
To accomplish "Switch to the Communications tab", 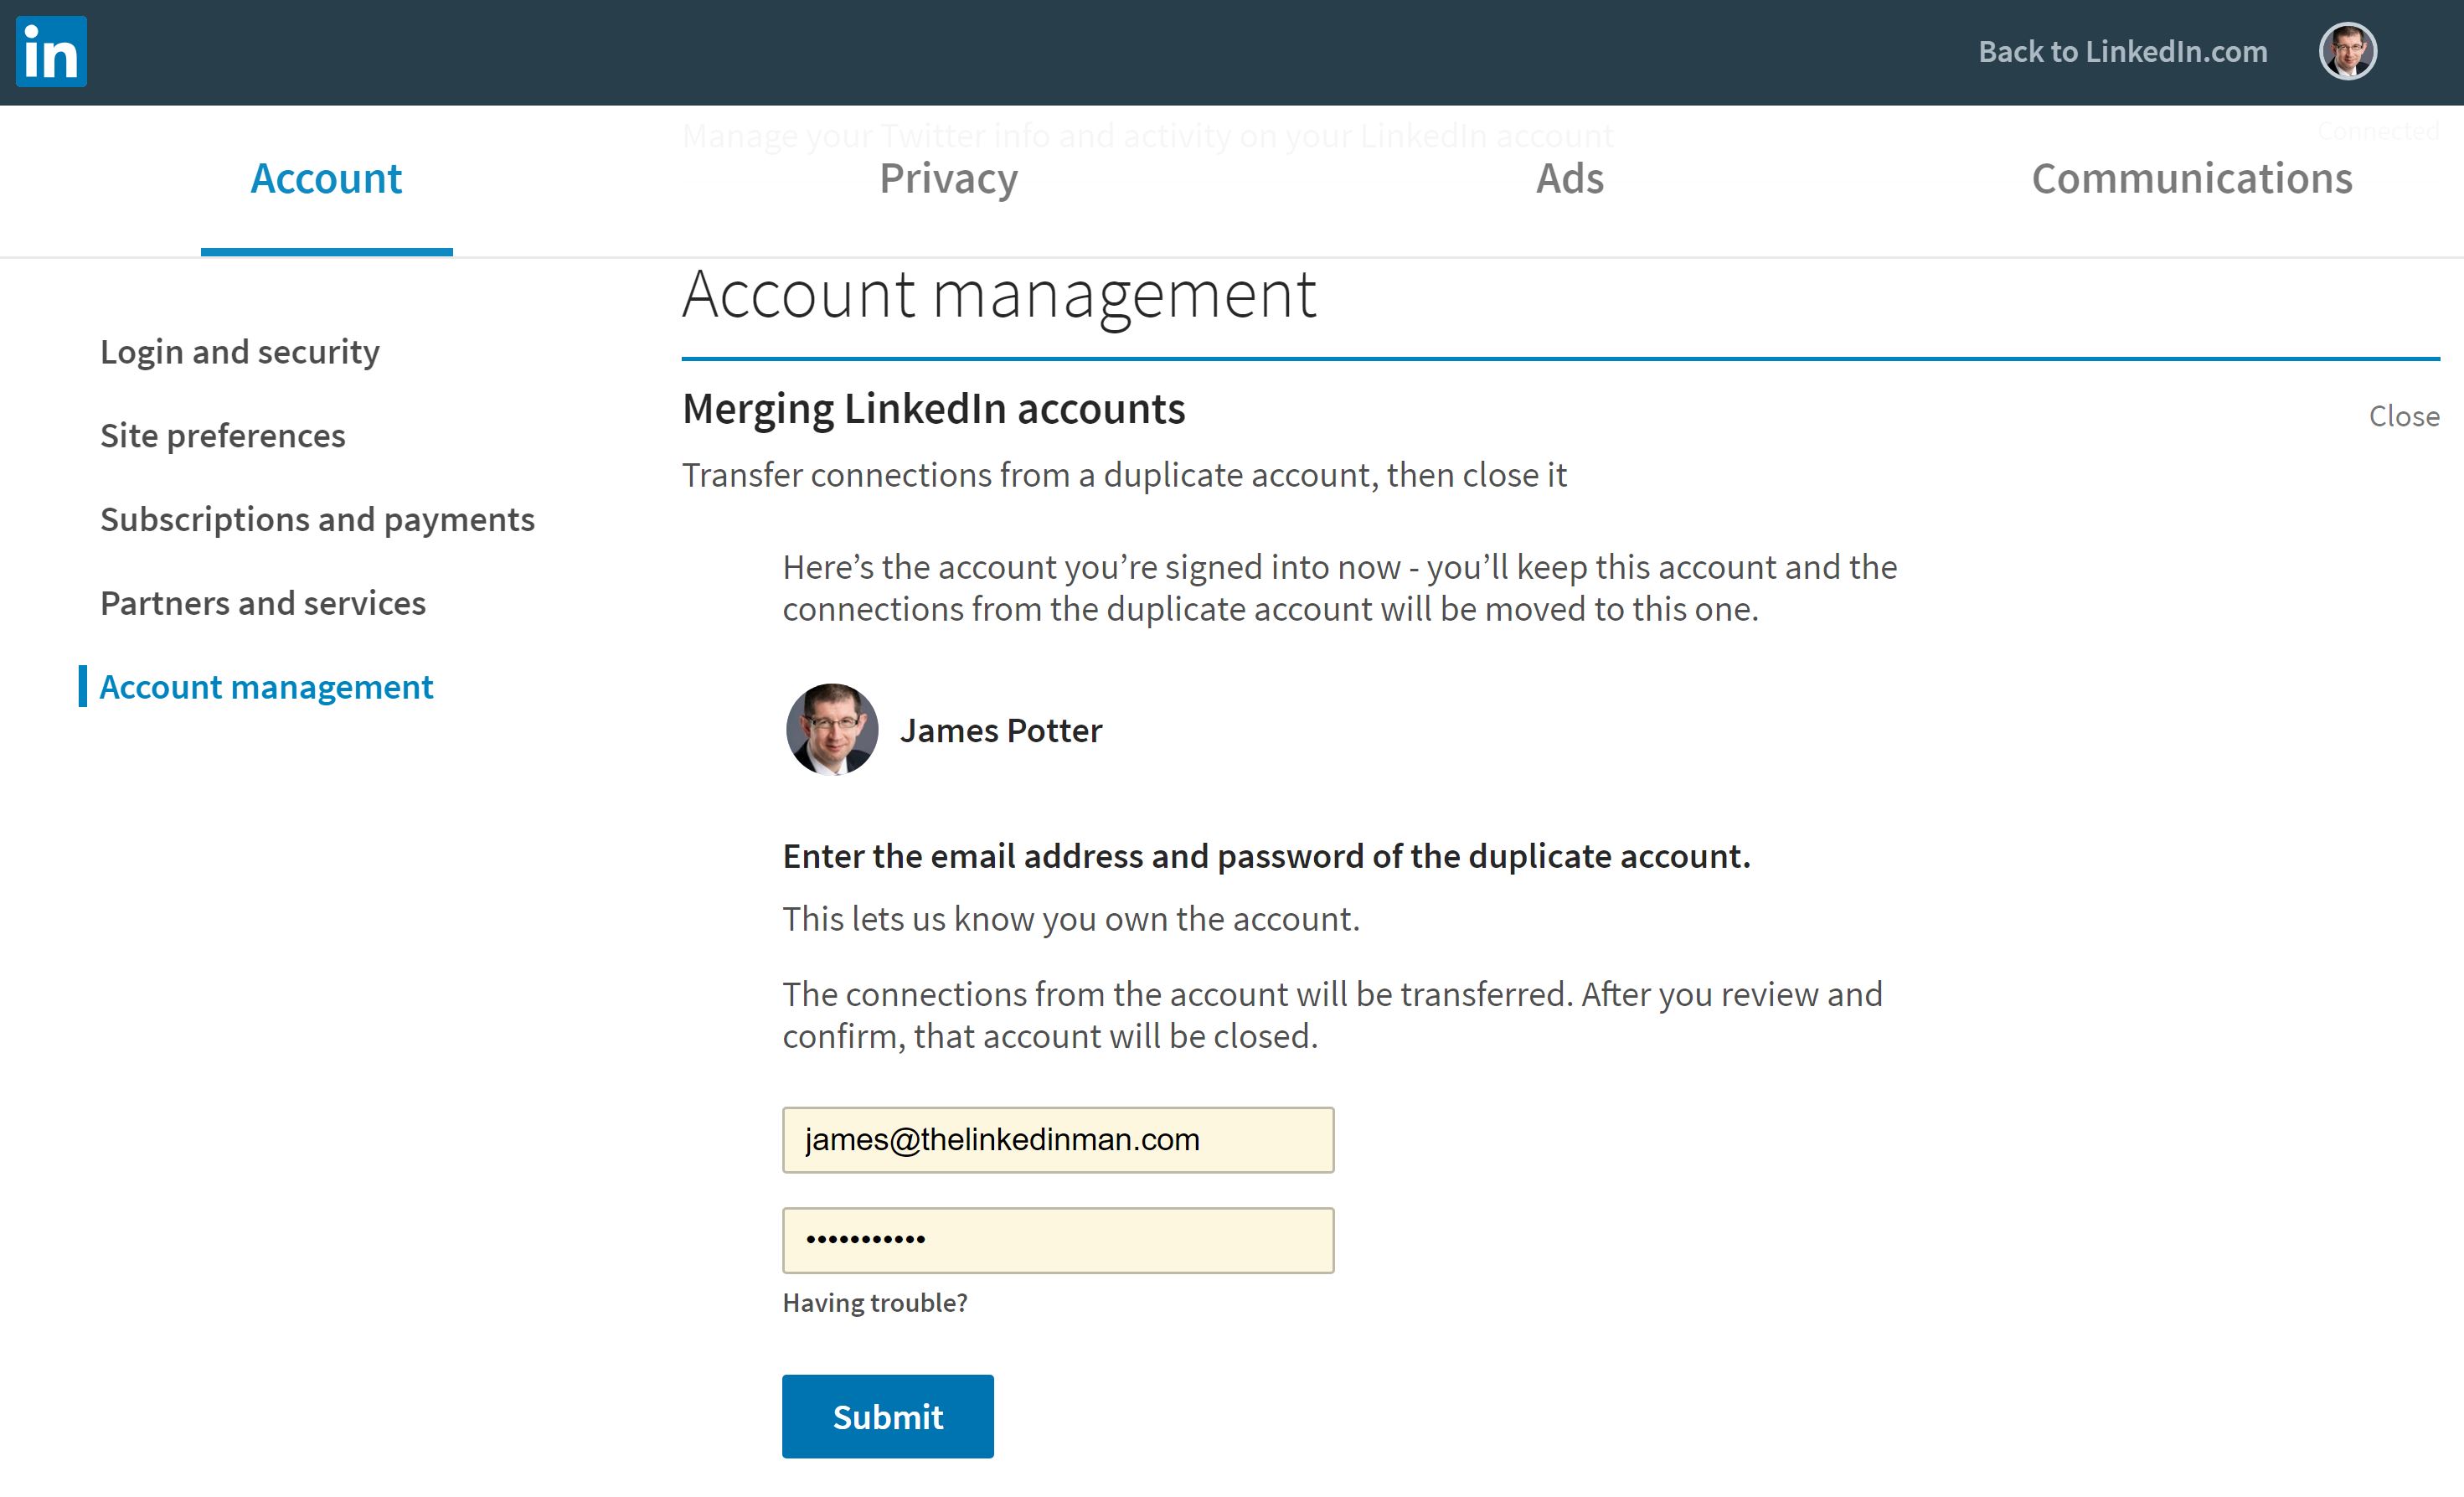I will click(x=2192, y=179).
